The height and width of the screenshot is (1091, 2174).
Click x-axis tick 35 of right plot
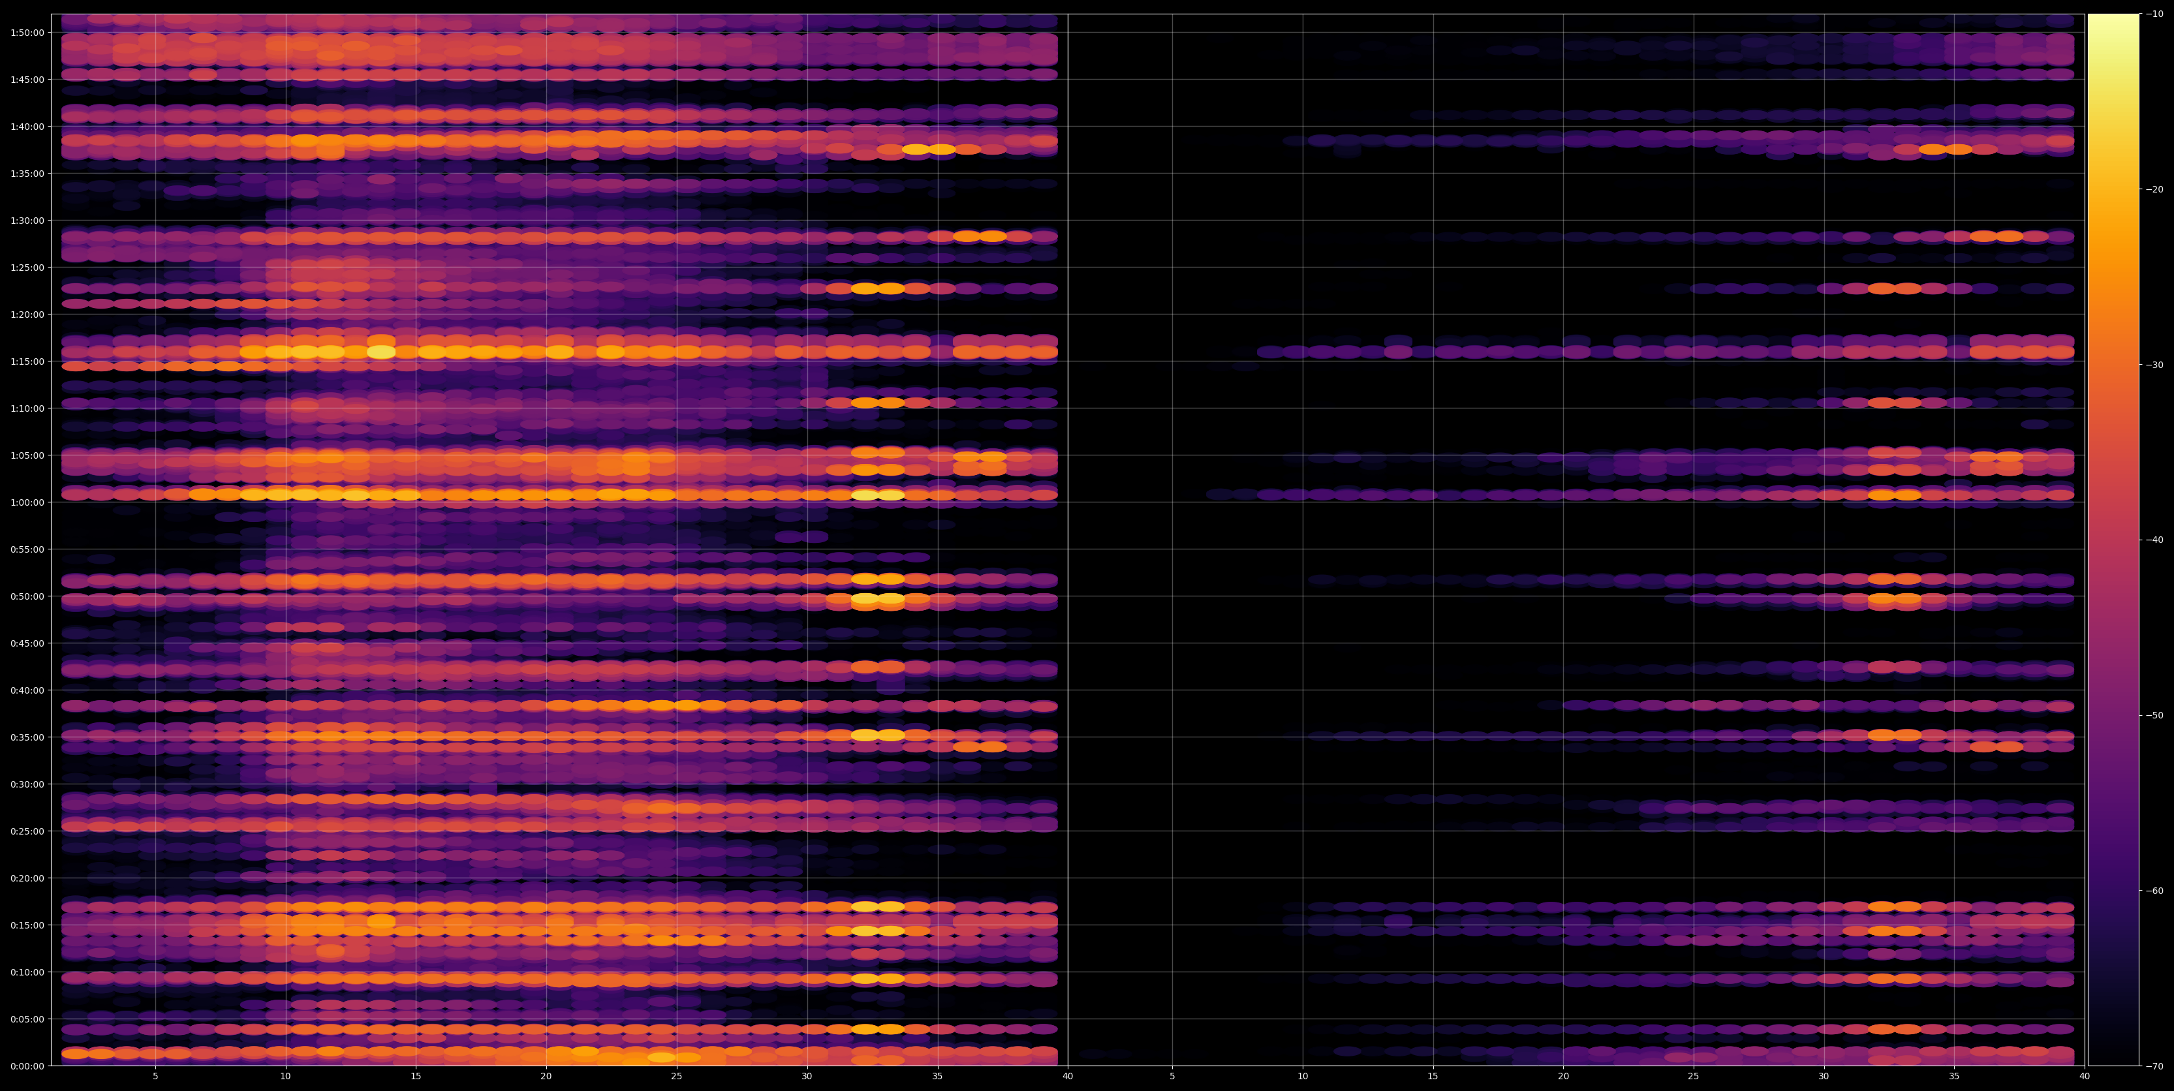tap(1955, 1077)
